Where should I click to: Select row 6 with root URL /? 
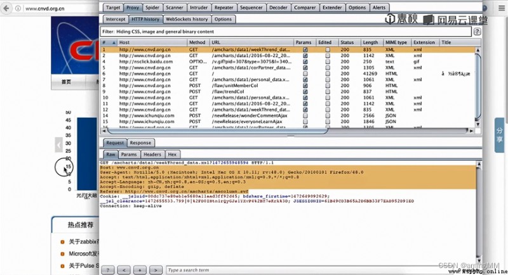[288, 74]
